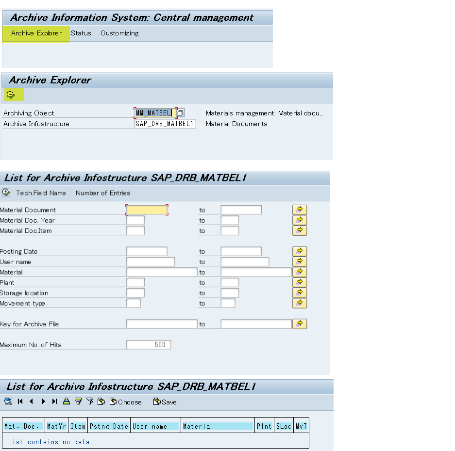Click the Archiving Object input field

click(x=155, y=113)
